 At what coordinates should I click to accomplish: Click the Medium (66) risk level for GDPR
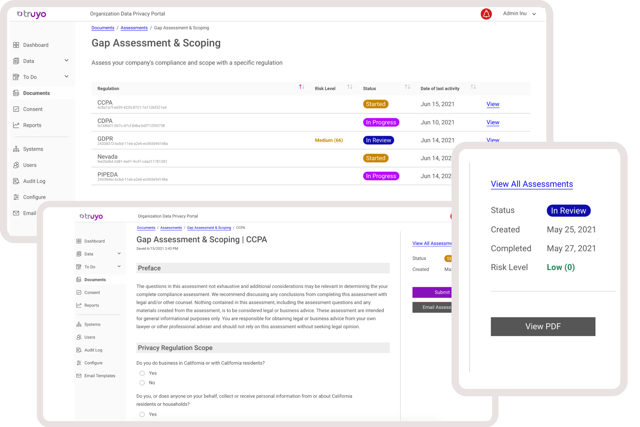[x=329, y=140]
